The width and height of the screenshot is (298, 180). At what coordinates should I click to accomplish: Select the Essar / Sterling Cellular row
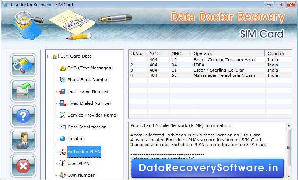tap(210, 70)
